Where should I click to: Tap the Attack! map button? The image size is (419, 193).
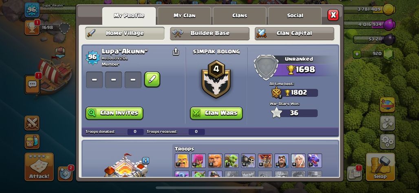(39, 167)
